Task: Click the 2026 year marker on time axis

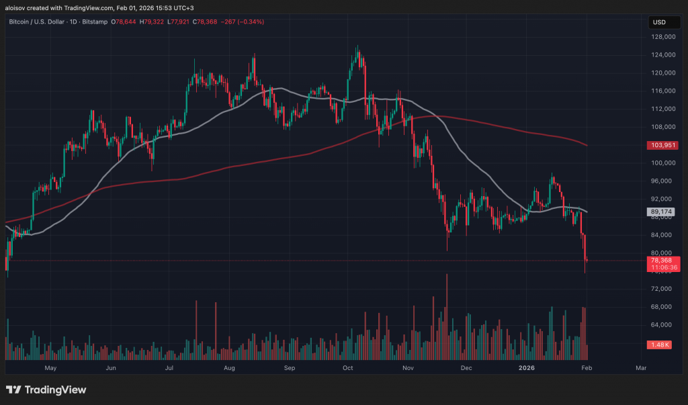Action: (x=527, y=368)
